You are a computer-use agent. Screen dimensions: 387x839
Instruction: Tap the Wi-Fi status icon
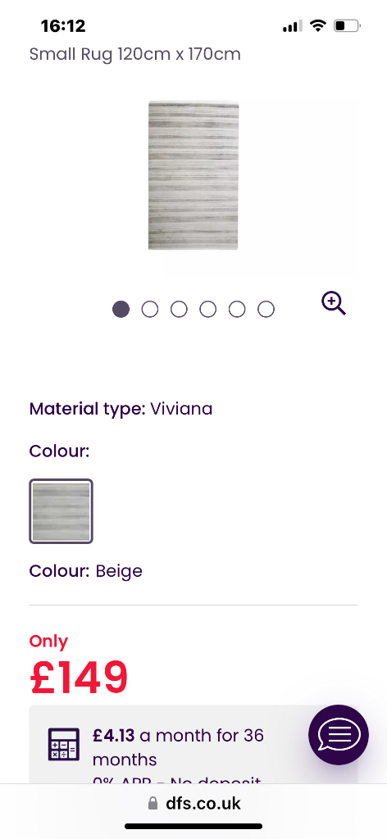pyautogui.click(x=318, y=25)
